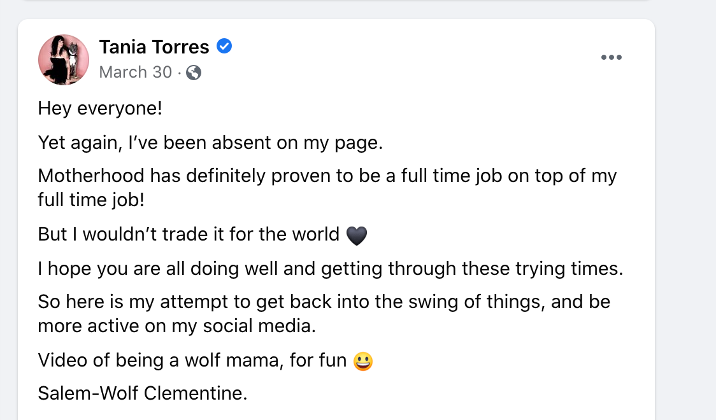This screenshot has height=420, width=716.
Task: Select the Hey everyone text line
Action: click(x=101, y=108)
